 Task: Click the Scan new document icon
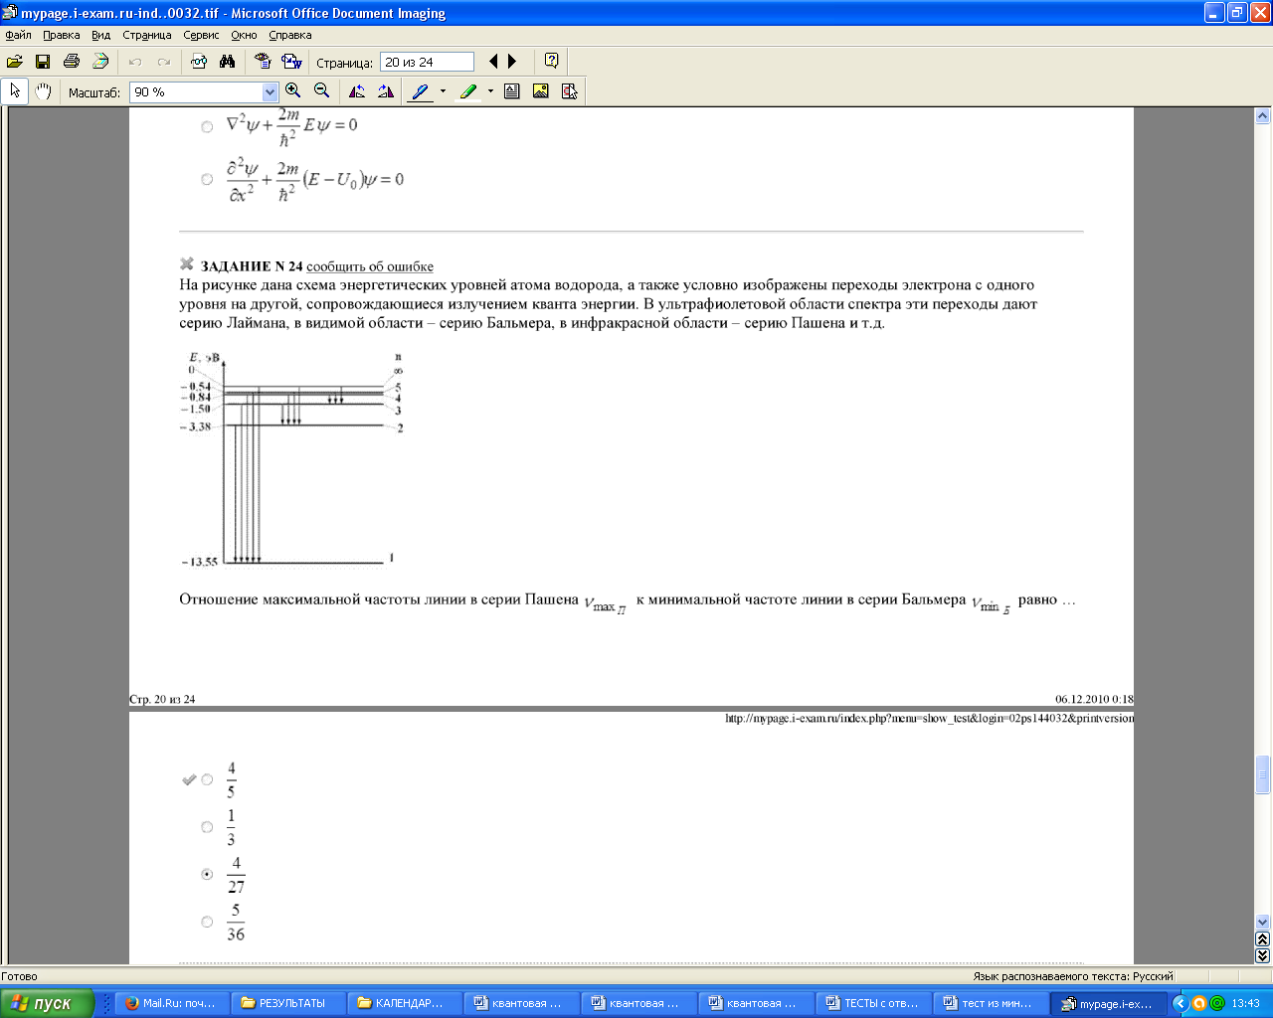point(100,62)
